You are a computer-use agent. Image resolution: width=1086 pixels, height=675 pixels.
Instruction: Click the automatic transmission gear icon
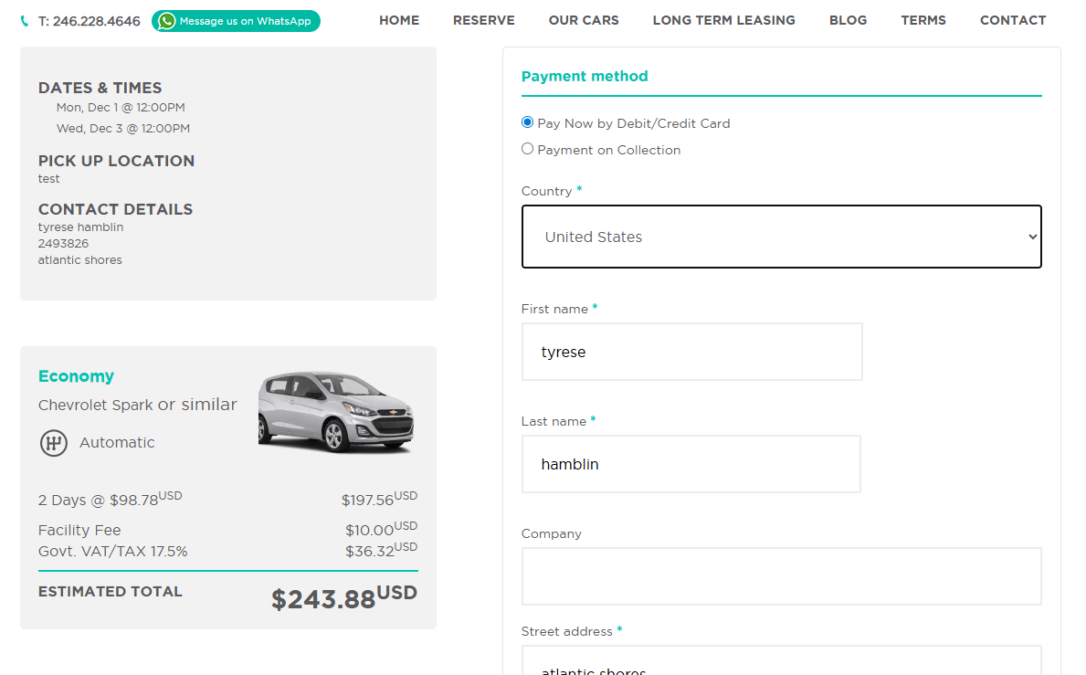pyautogui.click(x=54, y=443)
